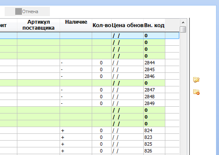This screenshot has width=219, height=155.
Task: Click the empty date cell in row 824
Action: [128, 130]
